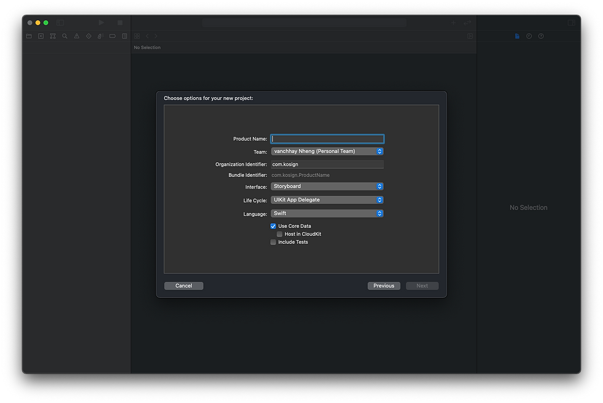Open the Symbol navigator icon
Image resolution: width=603 pixels, height=403 pixels.
(x=53, y=36)
